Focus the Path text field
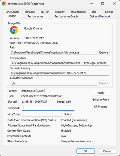The width and height of the screenshot is (120, 156). click(53, 52)
